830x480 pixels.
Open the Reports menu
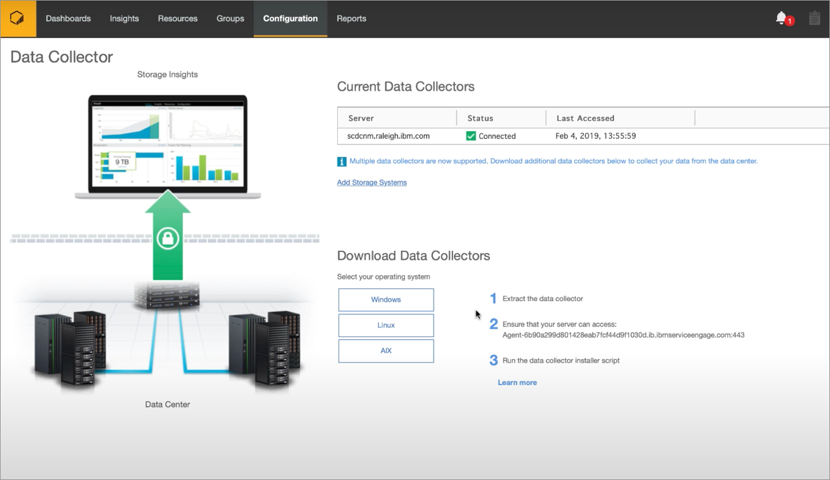click(x=351, y=19)
